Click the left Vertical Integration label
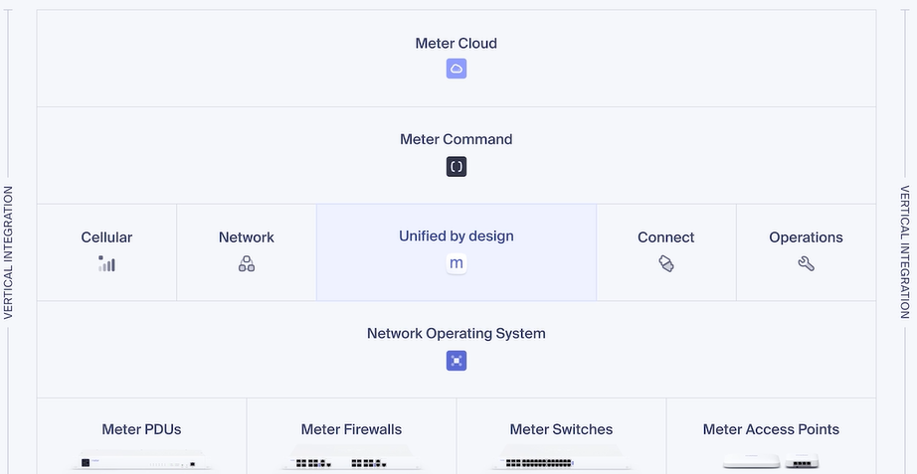The width and height of the screenshot is (917, 474). pos(8,252)
